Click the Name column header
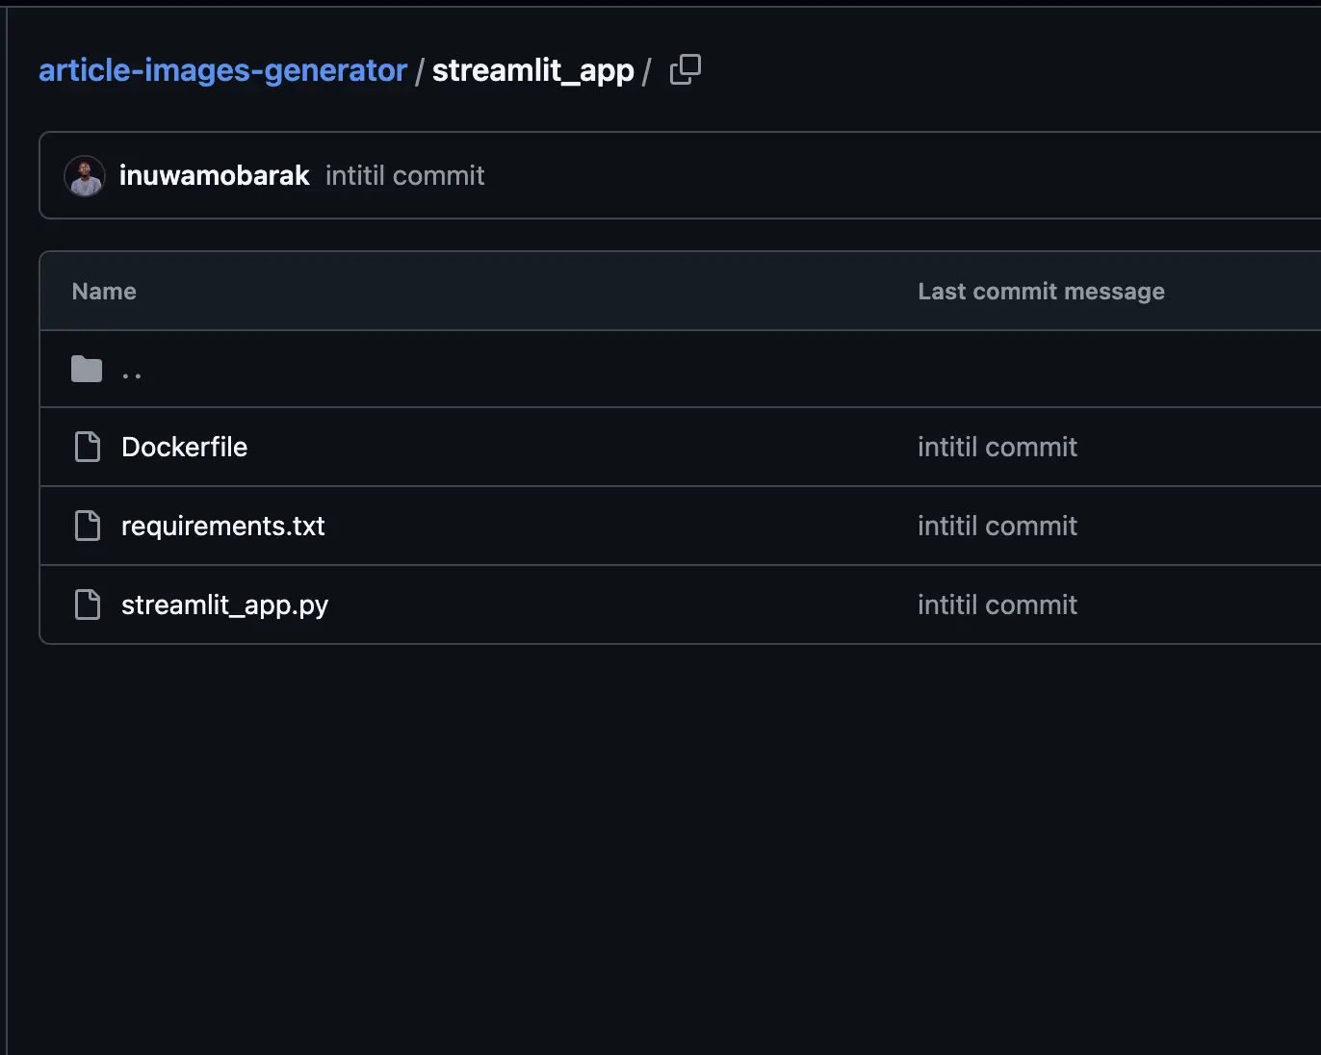Viewport: 1321px width, 1055px height. [x=104, y=291]
